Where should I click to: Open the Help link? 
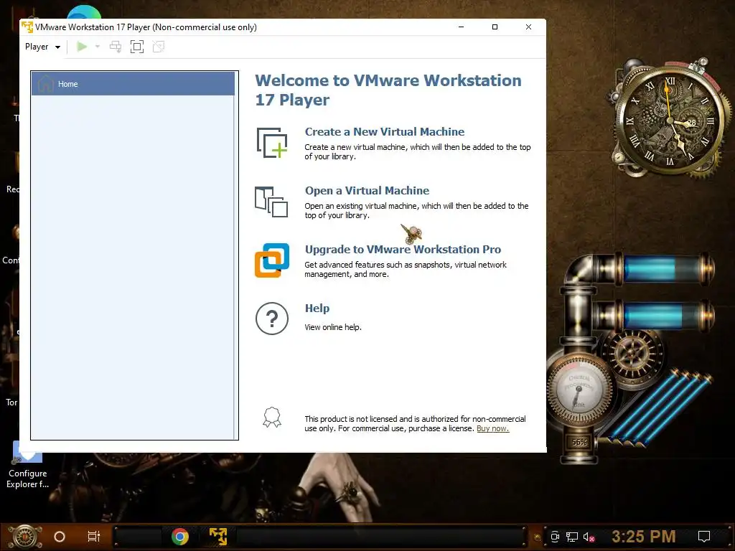[317, 309]
